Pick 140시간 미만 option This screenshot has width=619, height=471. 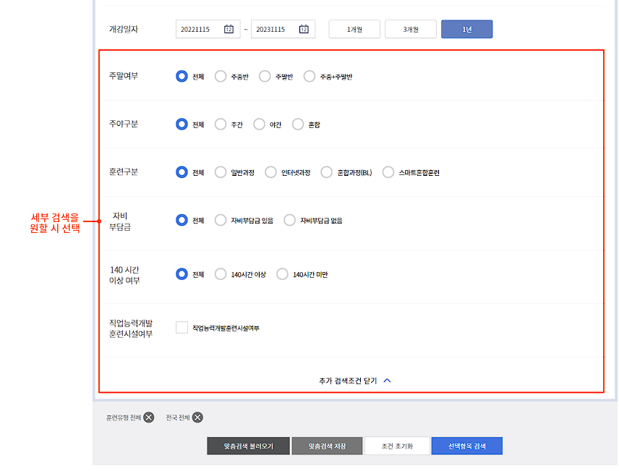282,274
